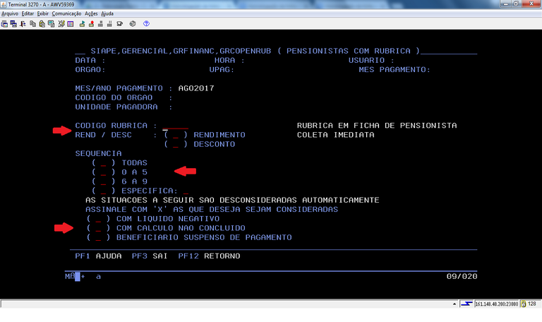542x322 pixels.
Task: Click the status bar up arrow
Action: [454, 304]
